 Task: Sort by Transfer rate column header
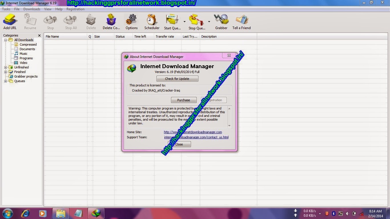168,36
